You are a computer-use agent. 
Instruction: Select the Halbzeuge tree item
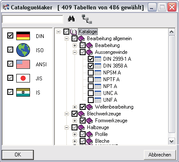pyautogui.click(x=98, y=127)
